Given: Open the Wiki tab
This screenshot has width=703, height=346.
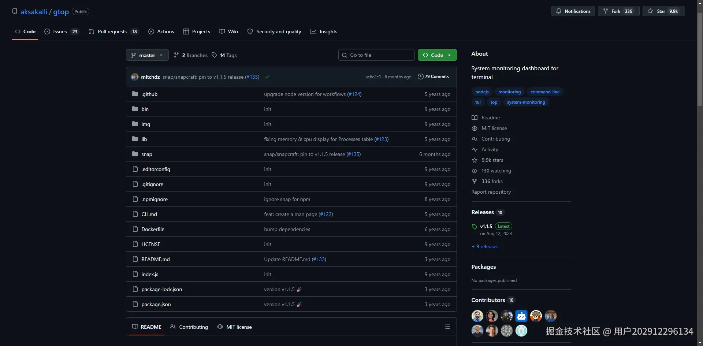Looking at the screenshot, I should [x=228, y=31].
